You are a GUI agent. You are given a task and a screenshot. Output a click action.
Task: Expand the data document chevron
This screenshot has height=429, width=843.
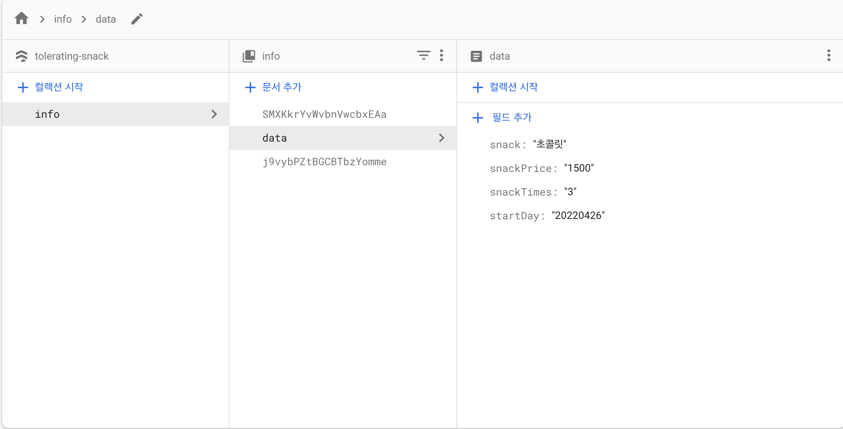[x=441, y=138]
